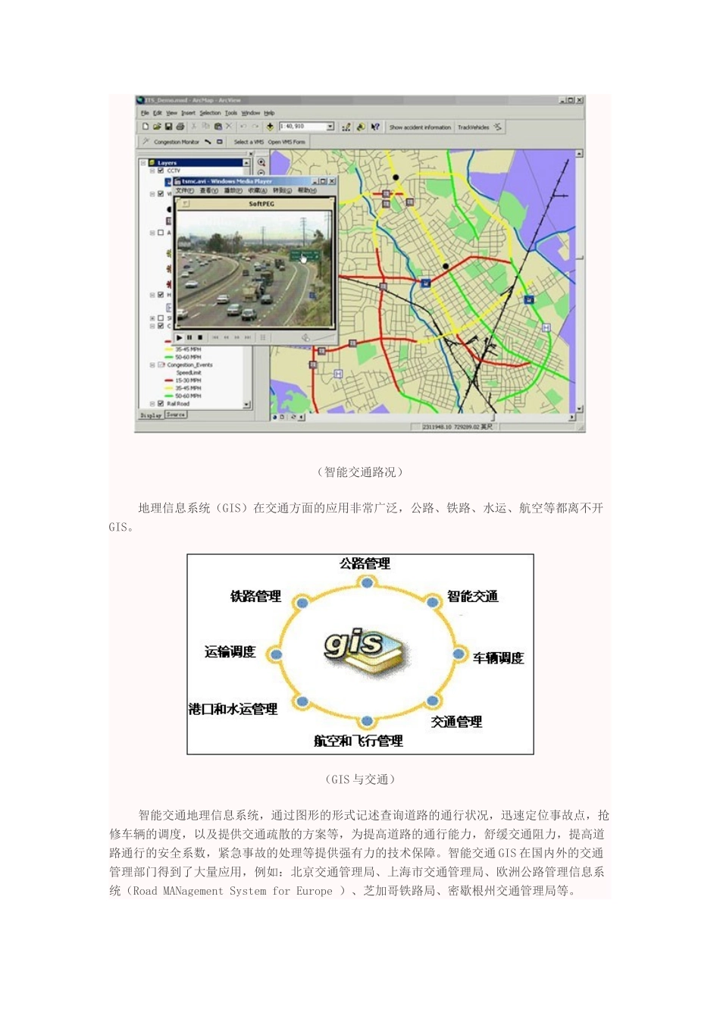The height and width of the screenshot is (1019, 720).
Task: Expand the Rail Road tree node
Action: point(152,403)
